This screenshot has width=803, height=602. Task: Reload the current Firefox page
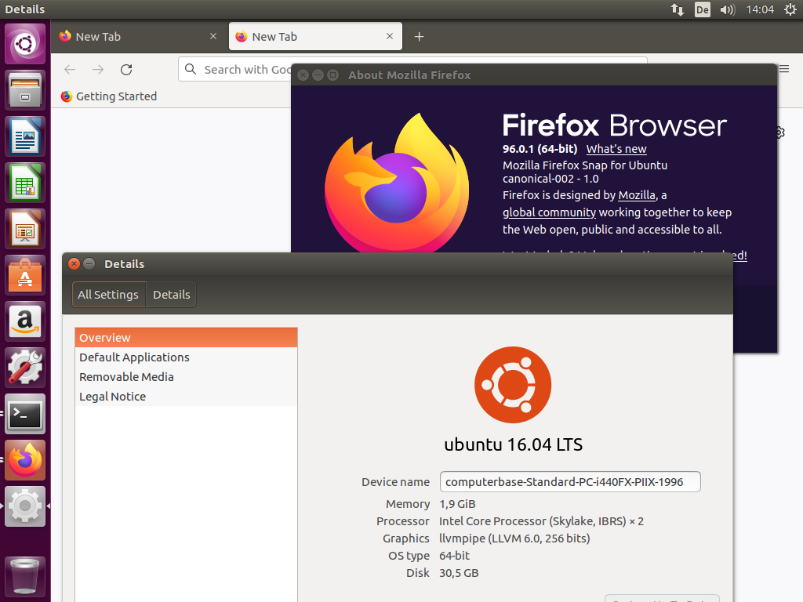click(126, 70)
